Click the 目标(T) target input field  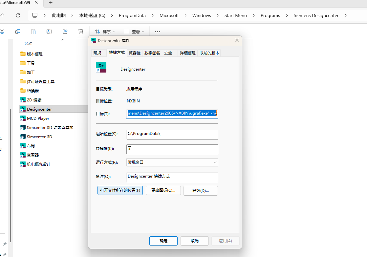[x=172, y=114]
